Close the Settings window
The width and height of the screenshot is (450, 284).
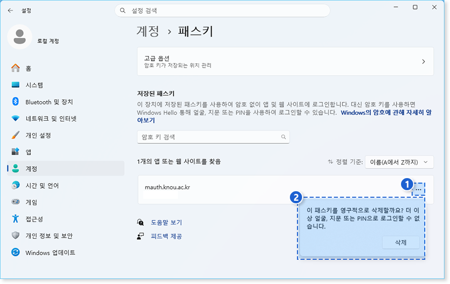tap(434, 8)
